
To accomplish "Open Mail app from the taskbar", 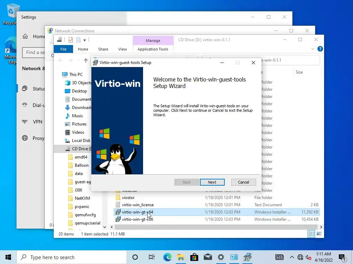I will pyautogui.click(x=208, y=257).
